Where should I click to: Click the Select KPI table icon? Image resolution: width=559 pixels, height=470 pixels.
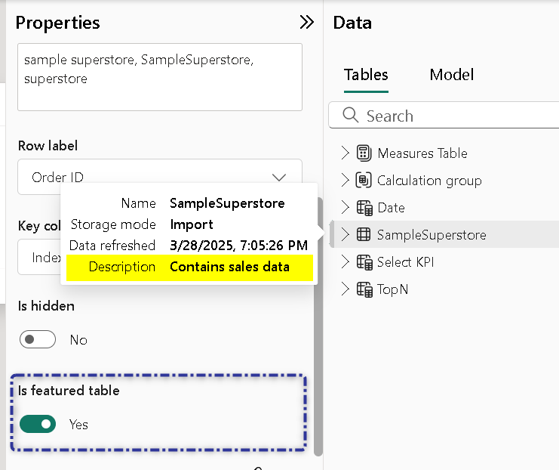coord(364,262)
